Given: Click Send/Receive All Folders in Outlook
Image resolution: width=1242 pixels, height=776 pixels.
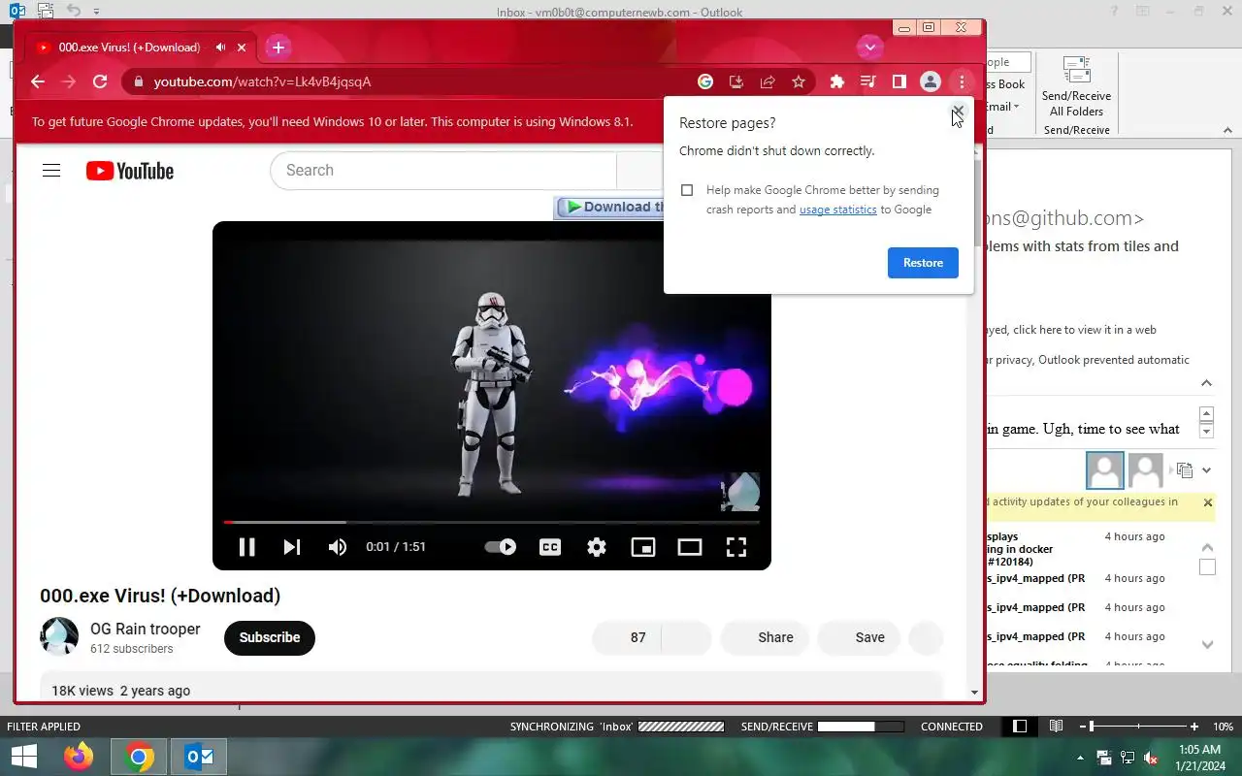Looking at the screenshot, I should 1076,86.
